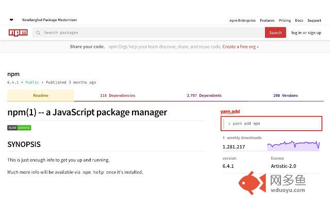Open the Pricing link
This screenshot has width=330, height=206.
[285, 21]
